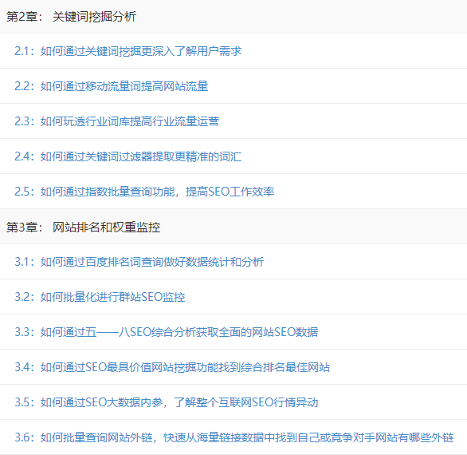Click the '3.2:' number label
Screen dimensions: 467x455
click(x=25, y=297)
